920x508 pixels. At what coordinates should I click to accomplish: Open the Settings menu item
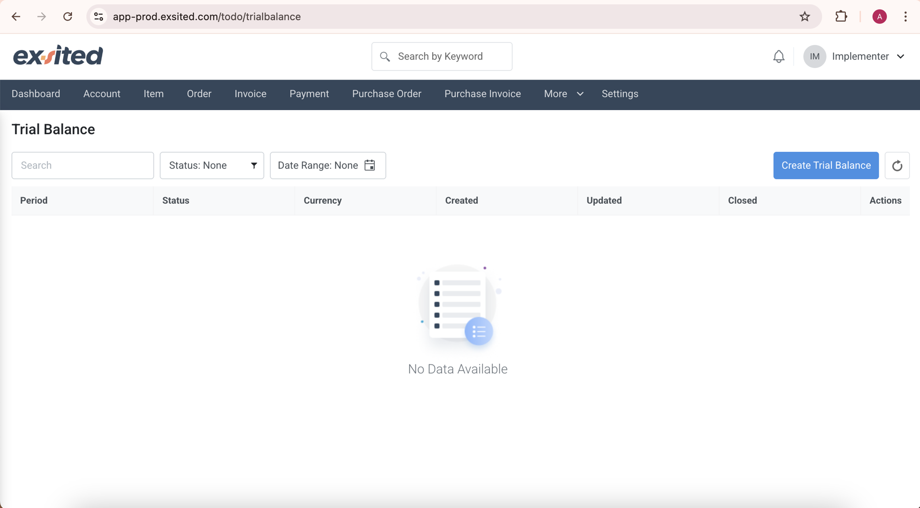click(620, 94)
